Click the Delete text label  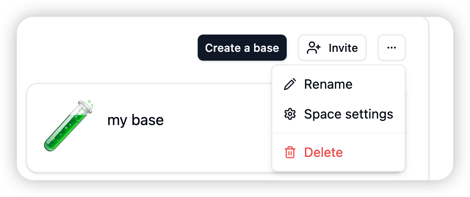324,152
